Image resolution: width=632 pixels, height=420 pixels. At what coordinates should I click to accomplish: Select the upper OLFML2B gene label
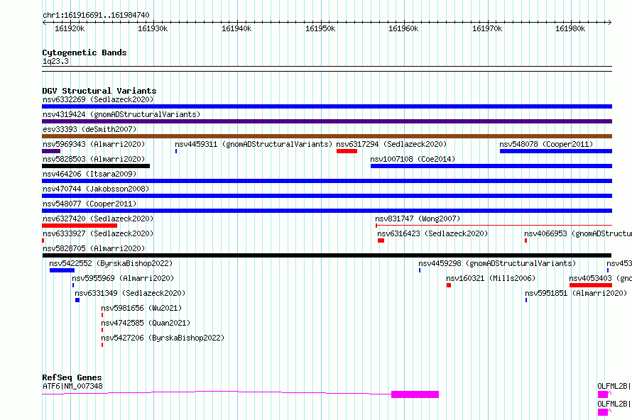point(614,386)
